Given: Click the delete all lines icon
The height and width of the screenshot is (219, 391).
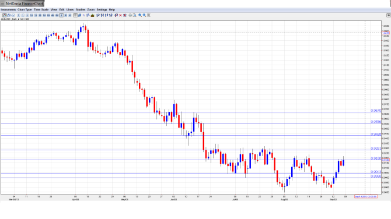Looking at the screenshot, I should (125, 15).
